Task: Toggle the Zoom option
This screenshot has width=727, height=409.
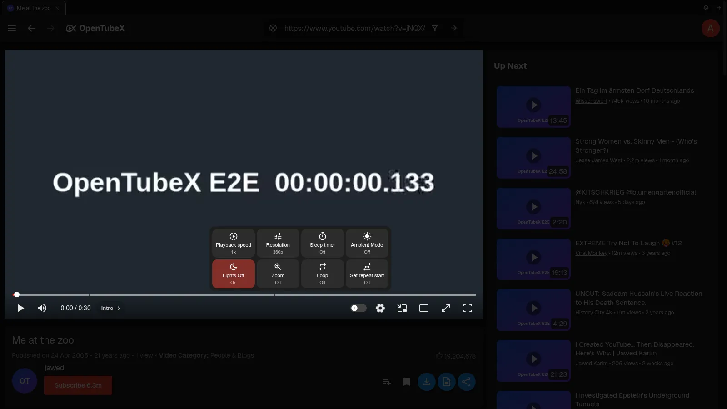Action: [278, 274]
